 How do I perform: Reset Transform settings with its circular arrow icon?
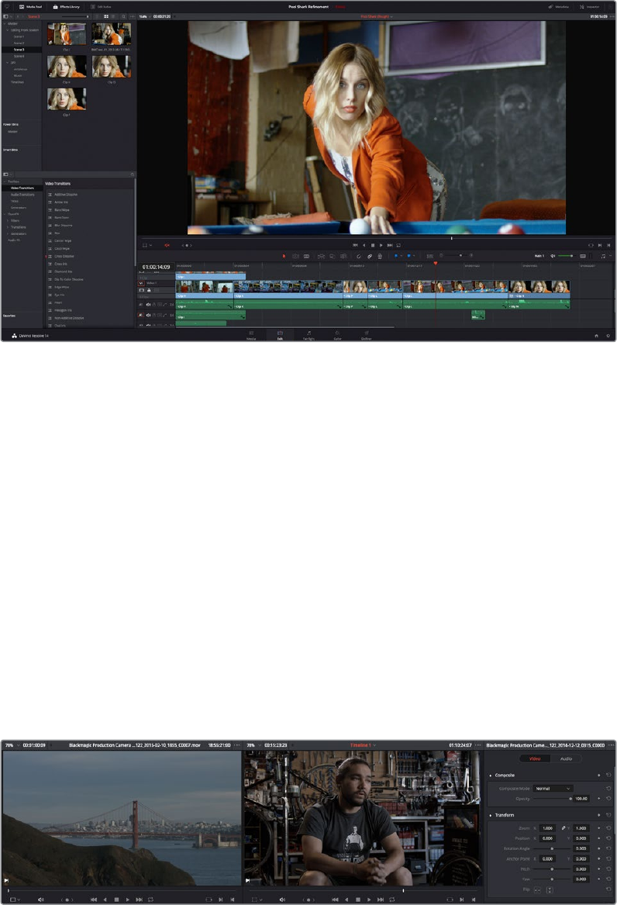click(x=608, y=815)
